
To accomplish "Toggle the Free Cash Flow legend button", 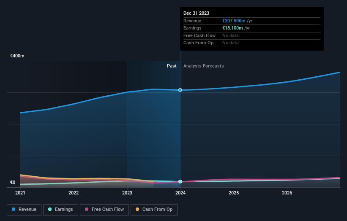I will (104, 210).
